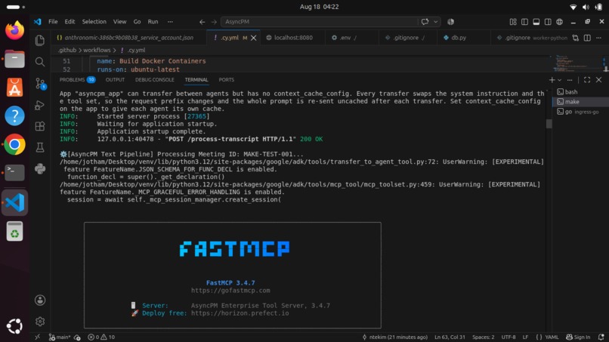The image size is (609, 342).
Task: Expand the hidden menu items ellipsis
Action: click(x=170, y=22)
